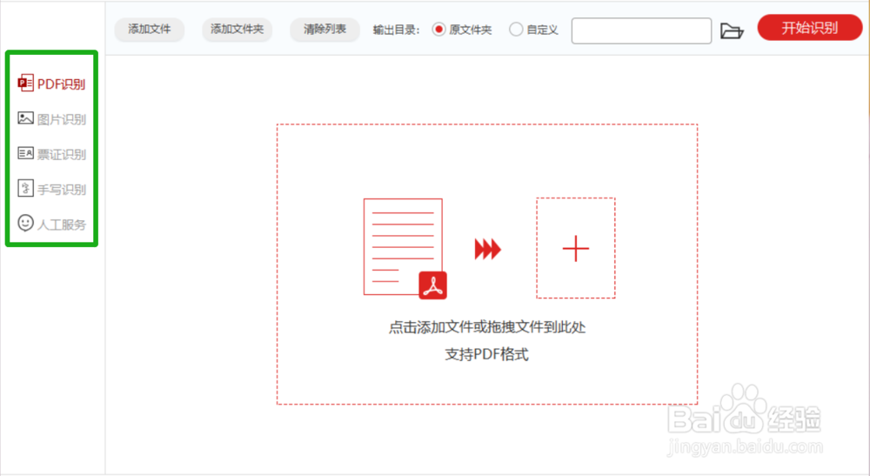Click the triple red arrows icon
The height and width of the screenshot is (476, 870).
pos(488,249)
